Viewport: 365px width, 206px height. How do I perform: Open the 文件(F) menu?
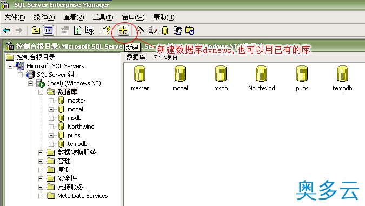(x=15, y=17)
